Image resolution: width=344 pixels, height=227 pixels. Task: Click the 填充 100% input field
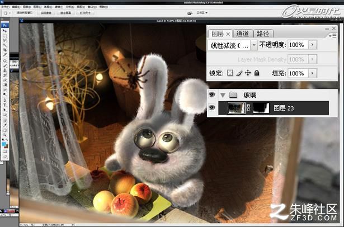point(298,73)
